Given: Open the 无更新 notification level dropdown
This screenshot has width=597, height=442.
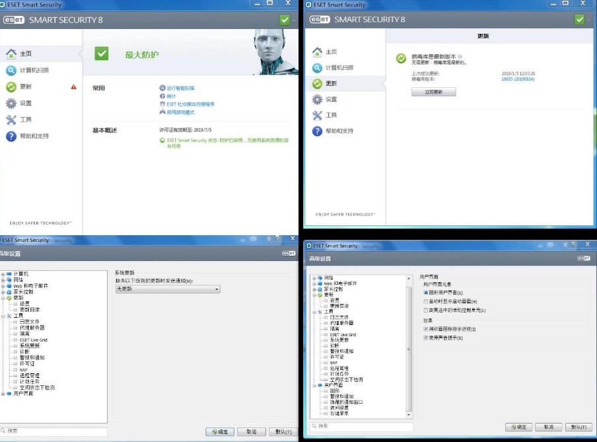Looking at the screenshot, I should pos(168,289).
